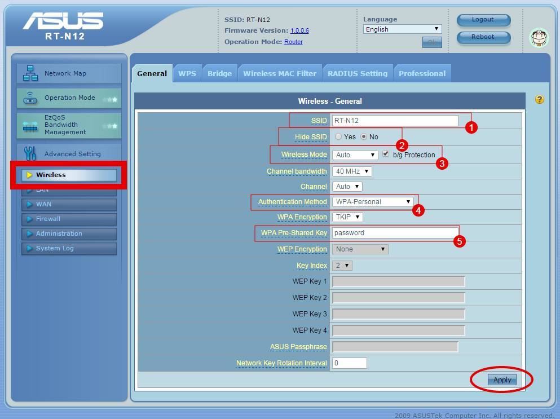Select No for Hide SSID
The image size is (560, 419).
click(x=364, y=137)
